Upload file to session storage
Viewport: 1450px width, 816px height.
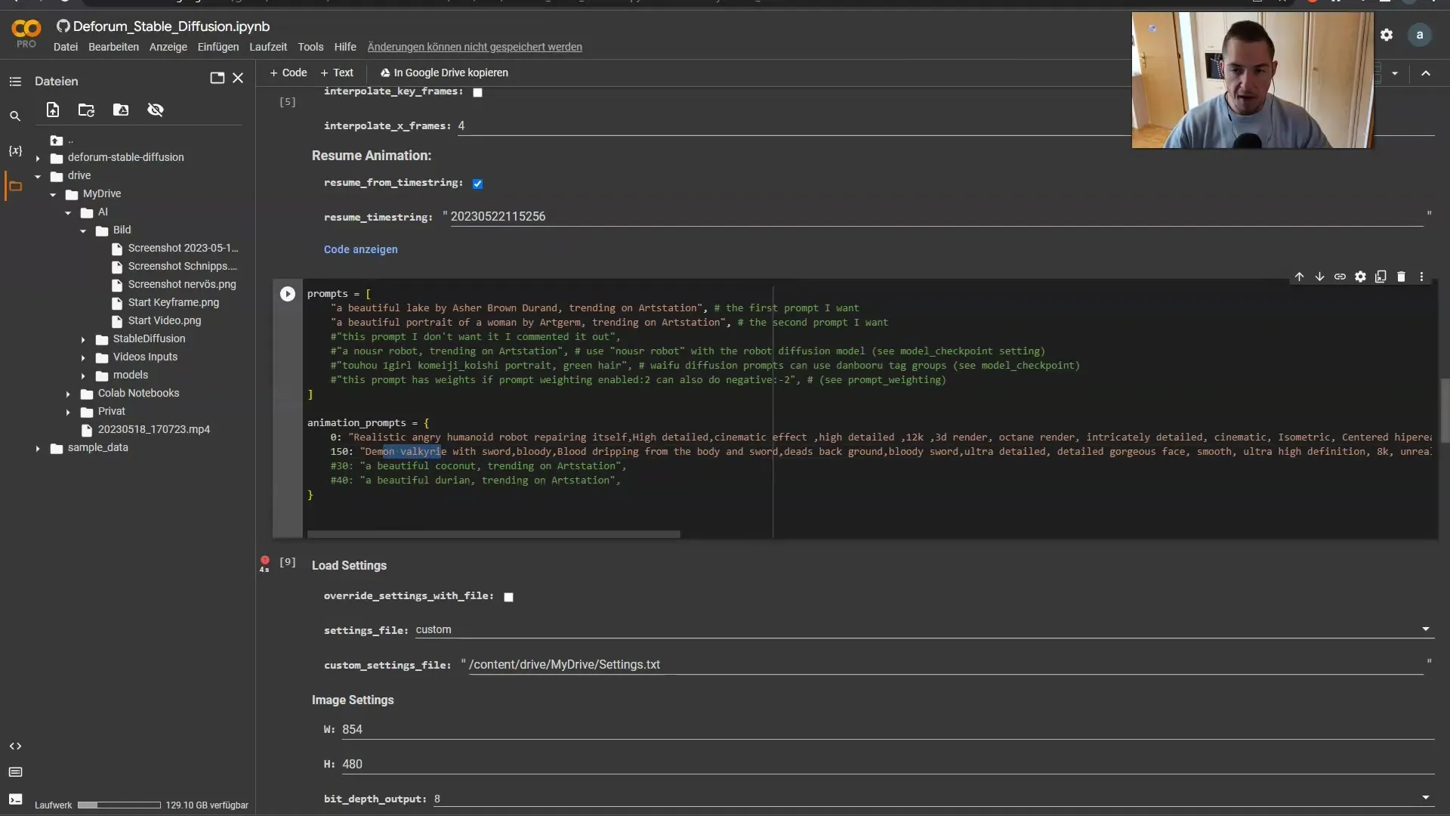[53, 110]
